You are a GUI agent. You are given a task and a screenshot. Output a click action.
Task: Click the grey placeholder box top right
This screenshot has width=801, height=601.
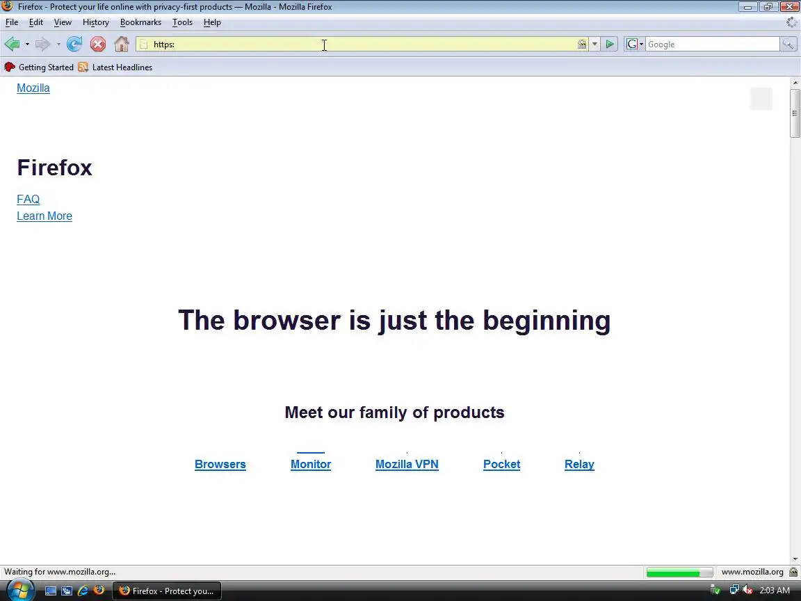tap(761, 99)
